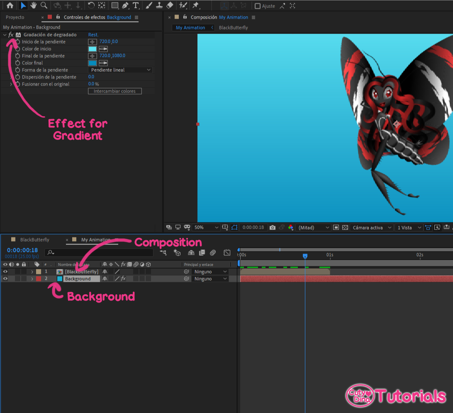Open the Ninguno parent dropdown for Background
This screenshot has height=413, width=453.
pos(210,279)
